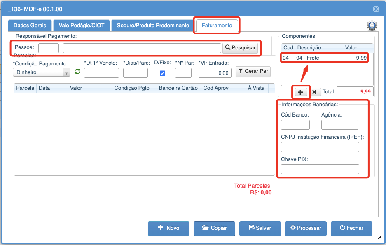Select the Seguro/Produto Predominante tab

[153, 26]
